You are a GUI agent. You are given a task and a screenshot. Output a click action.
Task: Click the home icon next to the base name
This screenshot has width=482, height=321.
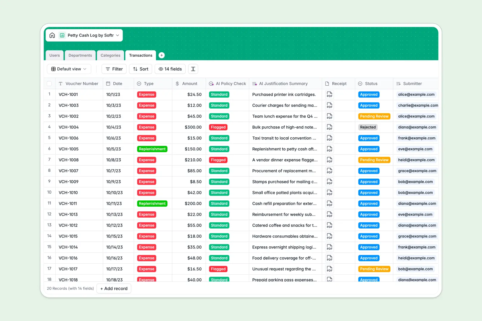pyautogui.click(x=52, y=35)
